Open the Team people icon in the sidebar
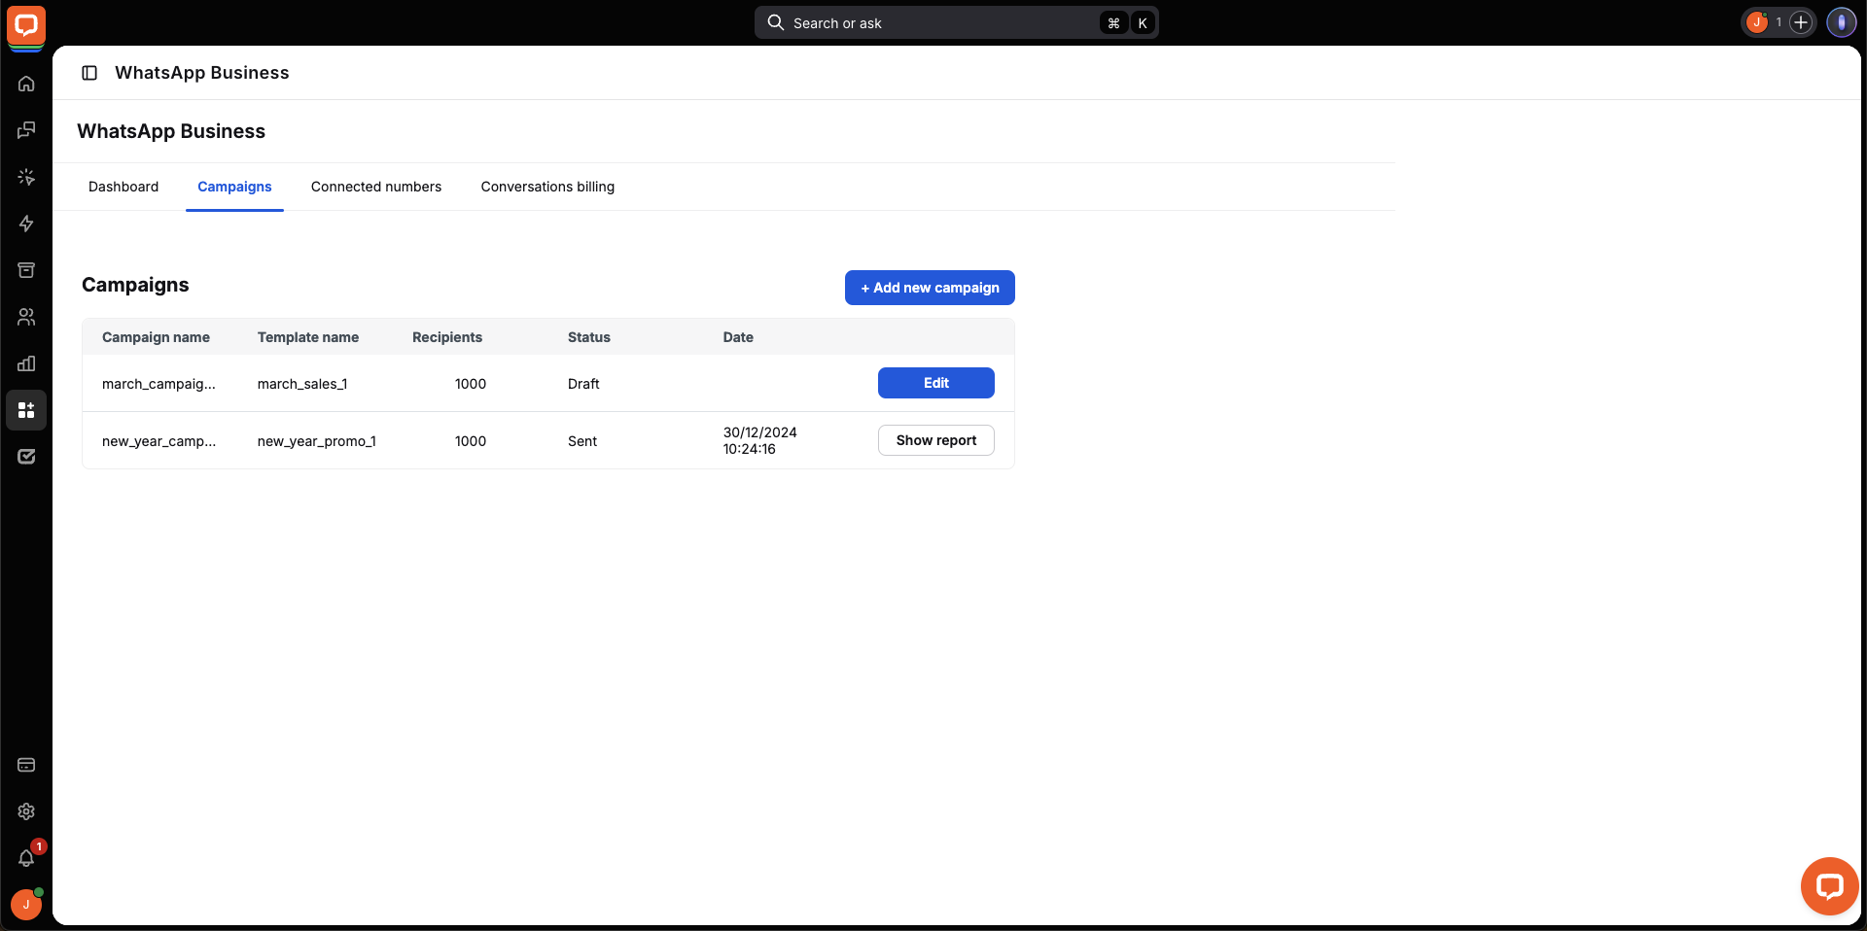This screenshot has height=931, width=1867. [x=26, y=317]
